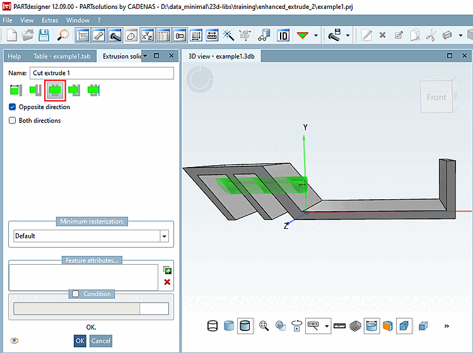Viewport: 473px width, 353px height.
Task: Open the Minimum rasterization Default dropdown
Action: 165,236
